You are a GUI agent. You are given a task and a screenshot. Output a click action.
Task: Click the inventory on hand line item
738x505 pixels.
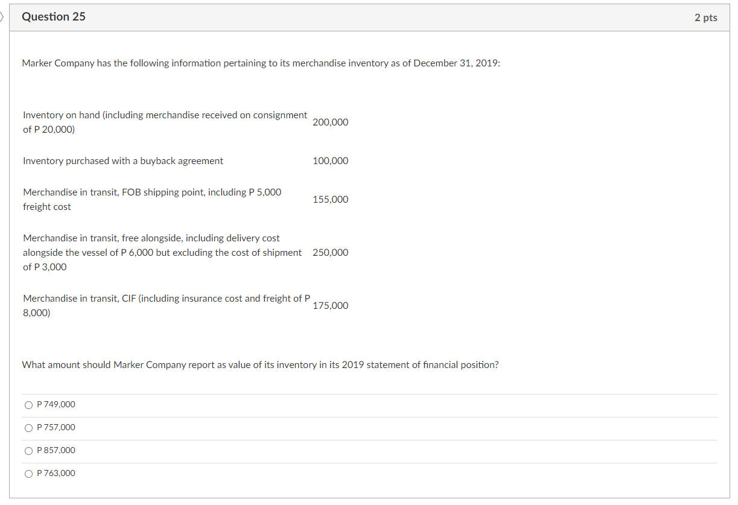tap(165, 122)
